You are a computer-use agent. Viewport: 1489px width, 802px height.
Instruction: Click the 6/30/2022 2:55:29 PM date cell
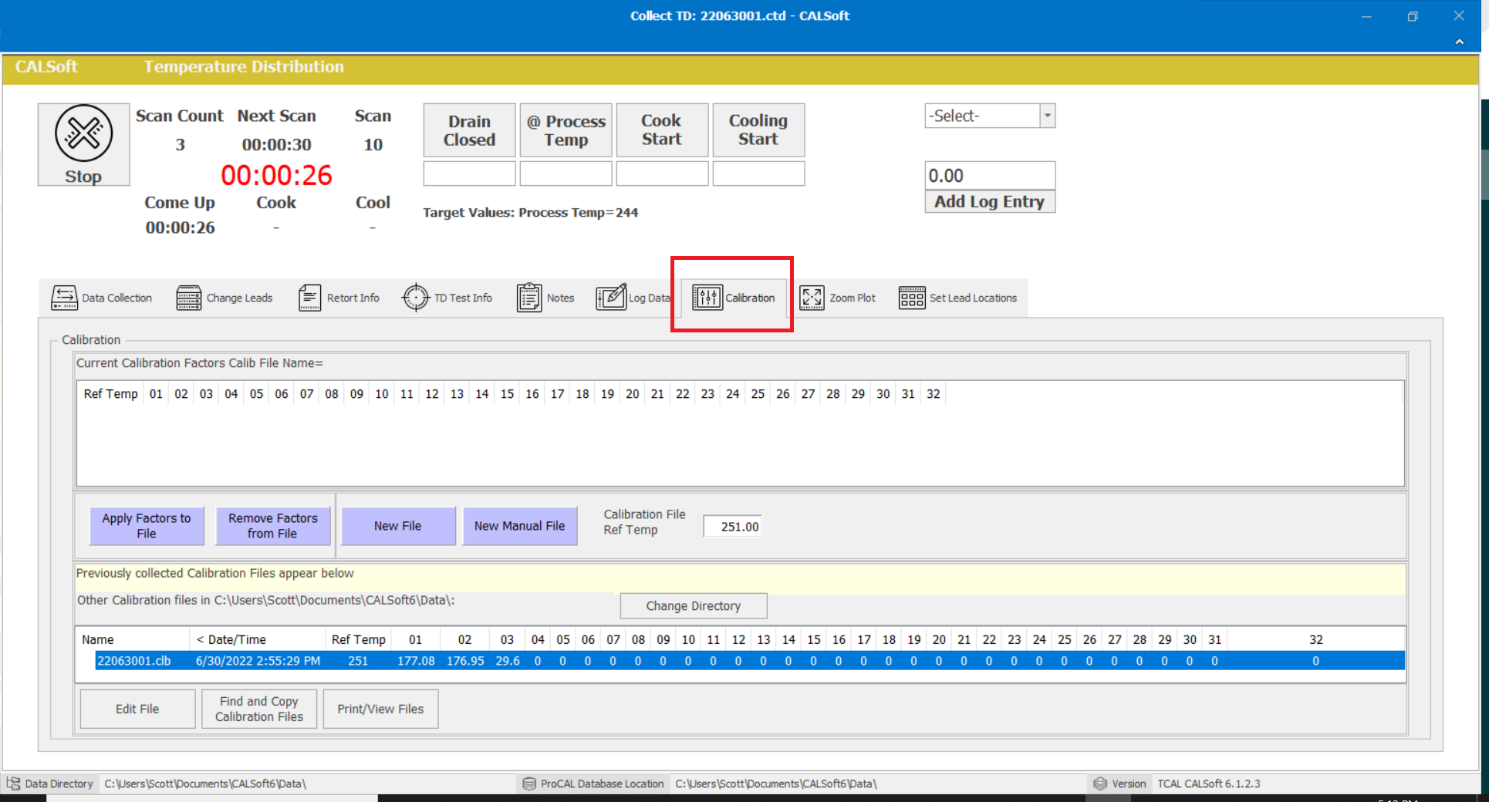coord(258,661)
